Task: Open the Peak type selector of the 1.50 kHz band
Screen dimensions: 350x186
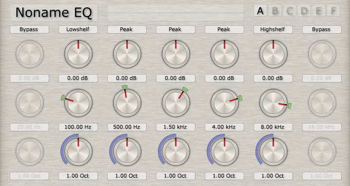Action: [175, 29]
